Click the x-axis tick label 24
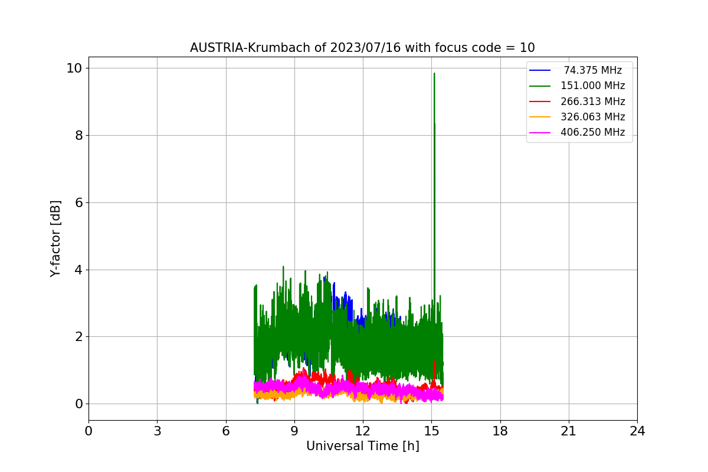The width and height of the screenshot is (708, 472). (637, 431)
